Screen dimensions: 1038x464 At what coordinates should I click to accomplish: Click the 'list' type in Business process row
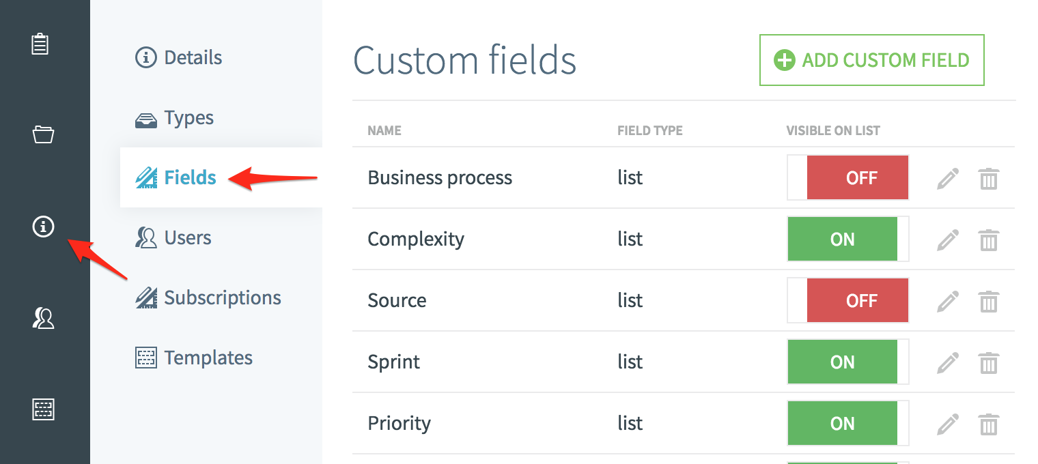630,178
